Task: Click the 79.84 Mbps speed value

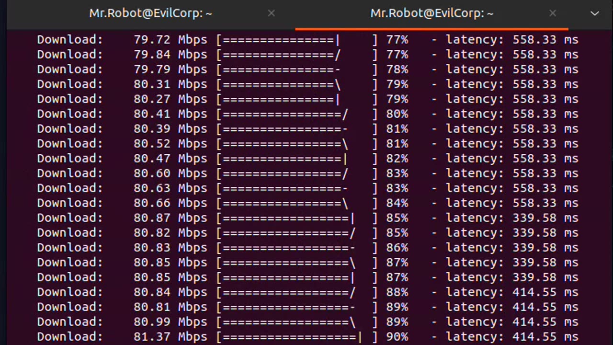Action: pos(170,55)
